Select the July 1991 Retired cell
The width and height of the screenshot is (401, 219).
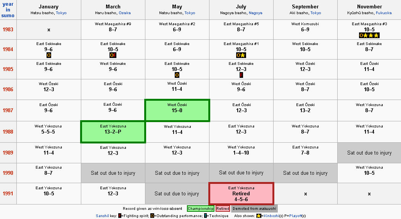(x=241, y=193)
